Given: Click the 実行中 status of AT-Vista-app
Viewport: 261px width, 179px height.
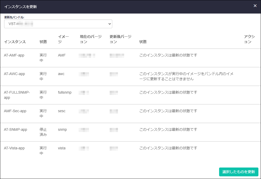Looking at the screenshot, I should coord(43,151).
